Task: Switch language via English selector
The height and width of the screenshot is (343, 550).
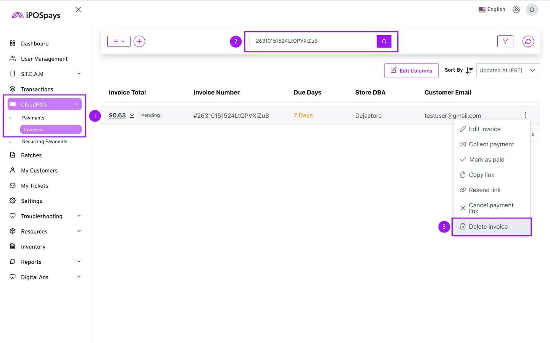Action: point(492,10)
